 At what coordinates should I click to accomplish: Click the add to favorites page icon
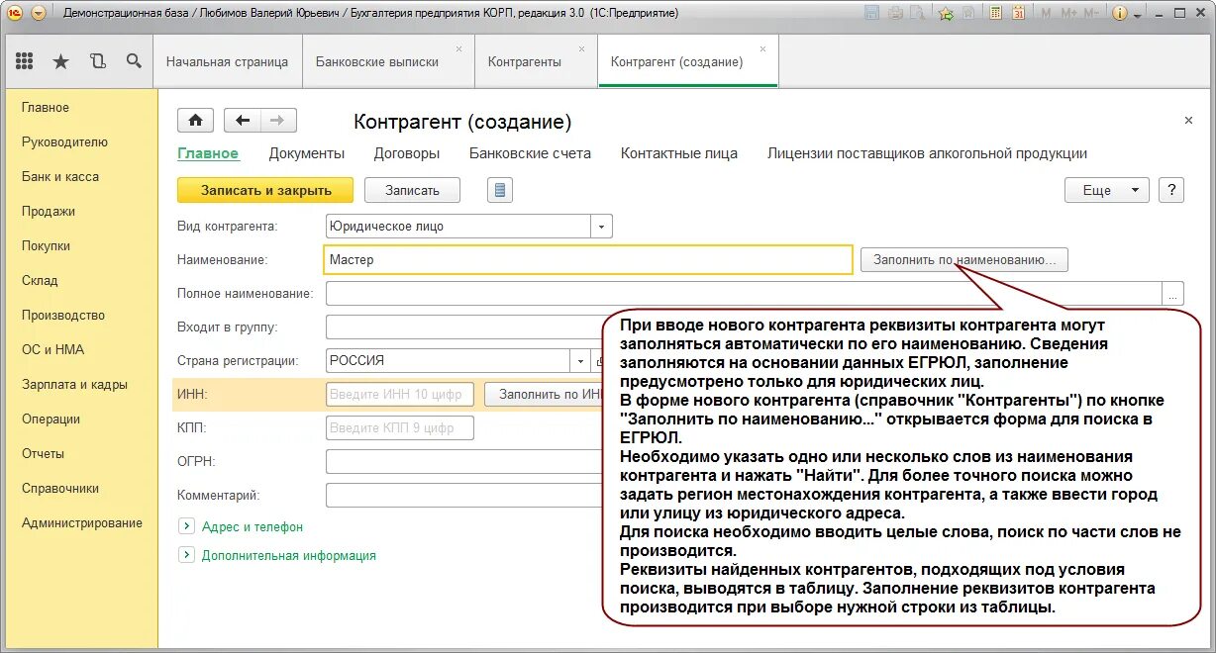click(968, 14)
